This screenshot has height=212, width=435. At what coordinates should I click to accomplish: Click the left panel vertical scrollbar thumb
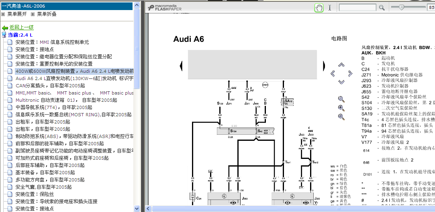137,48
